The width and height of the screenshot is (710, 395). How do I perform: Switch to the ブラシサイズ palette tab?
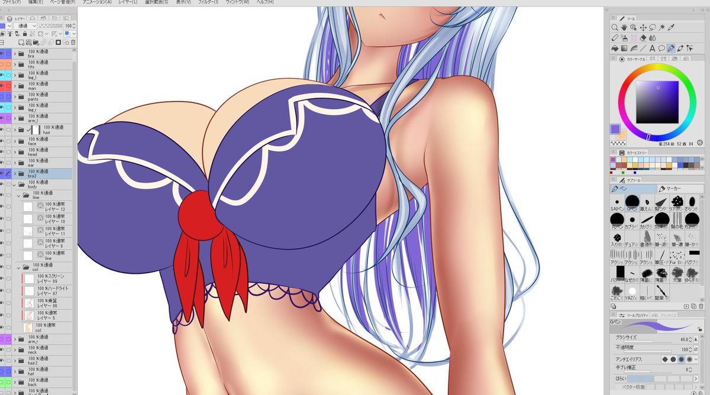664,315
